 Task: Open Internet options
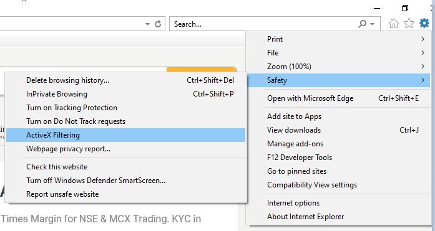(338, 203)
